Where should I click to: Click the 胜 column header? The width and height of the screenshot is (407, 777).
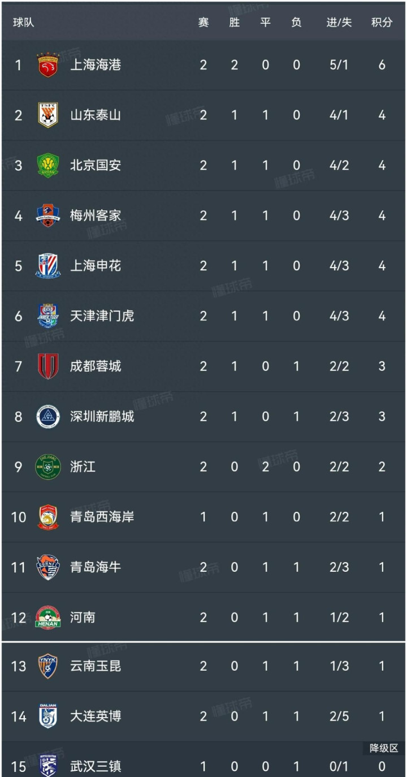[235, 23]
